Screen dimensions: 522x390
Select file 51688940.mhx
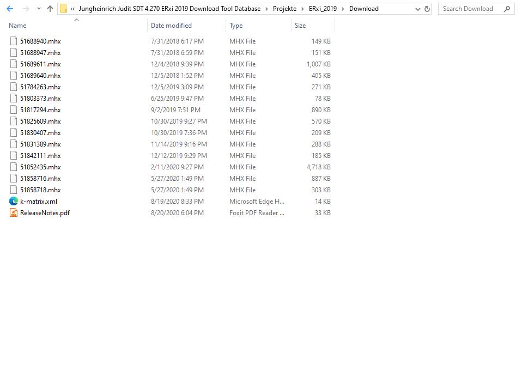(40, 41)
